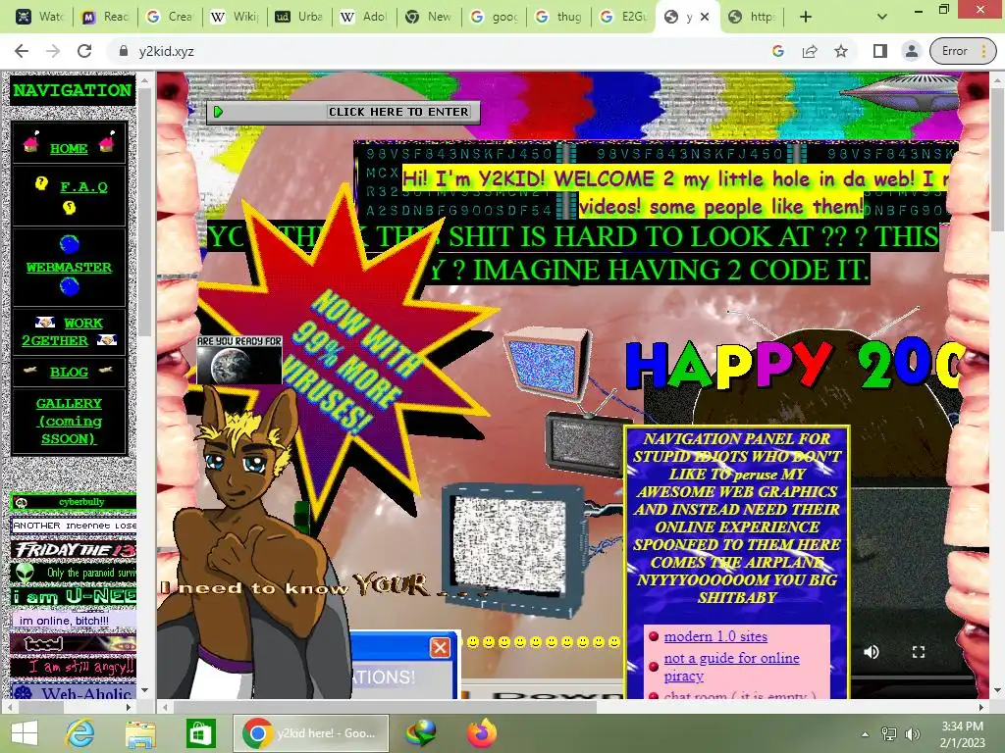Switch to the goog tab
This screenshot has width=1005, height=753.
coord(495,17)
